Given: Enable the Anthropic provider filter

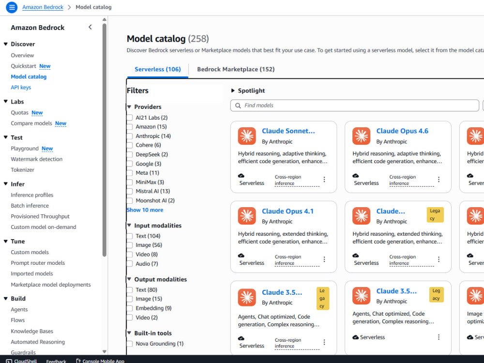Looking at the screenshot, I should pyautogui.click(x=130, y=136).
